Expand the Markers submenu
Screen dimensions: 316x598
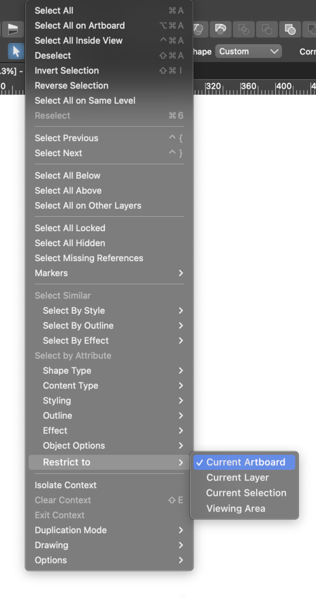(x=109, y=273)
